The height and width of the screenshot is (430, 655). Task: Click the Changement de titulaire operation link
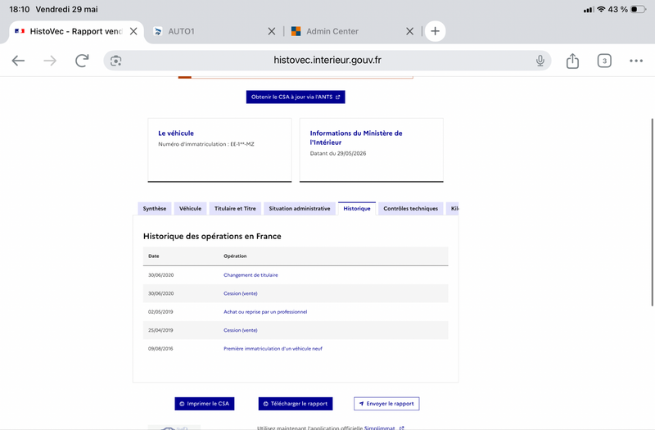tap(251, 275)
